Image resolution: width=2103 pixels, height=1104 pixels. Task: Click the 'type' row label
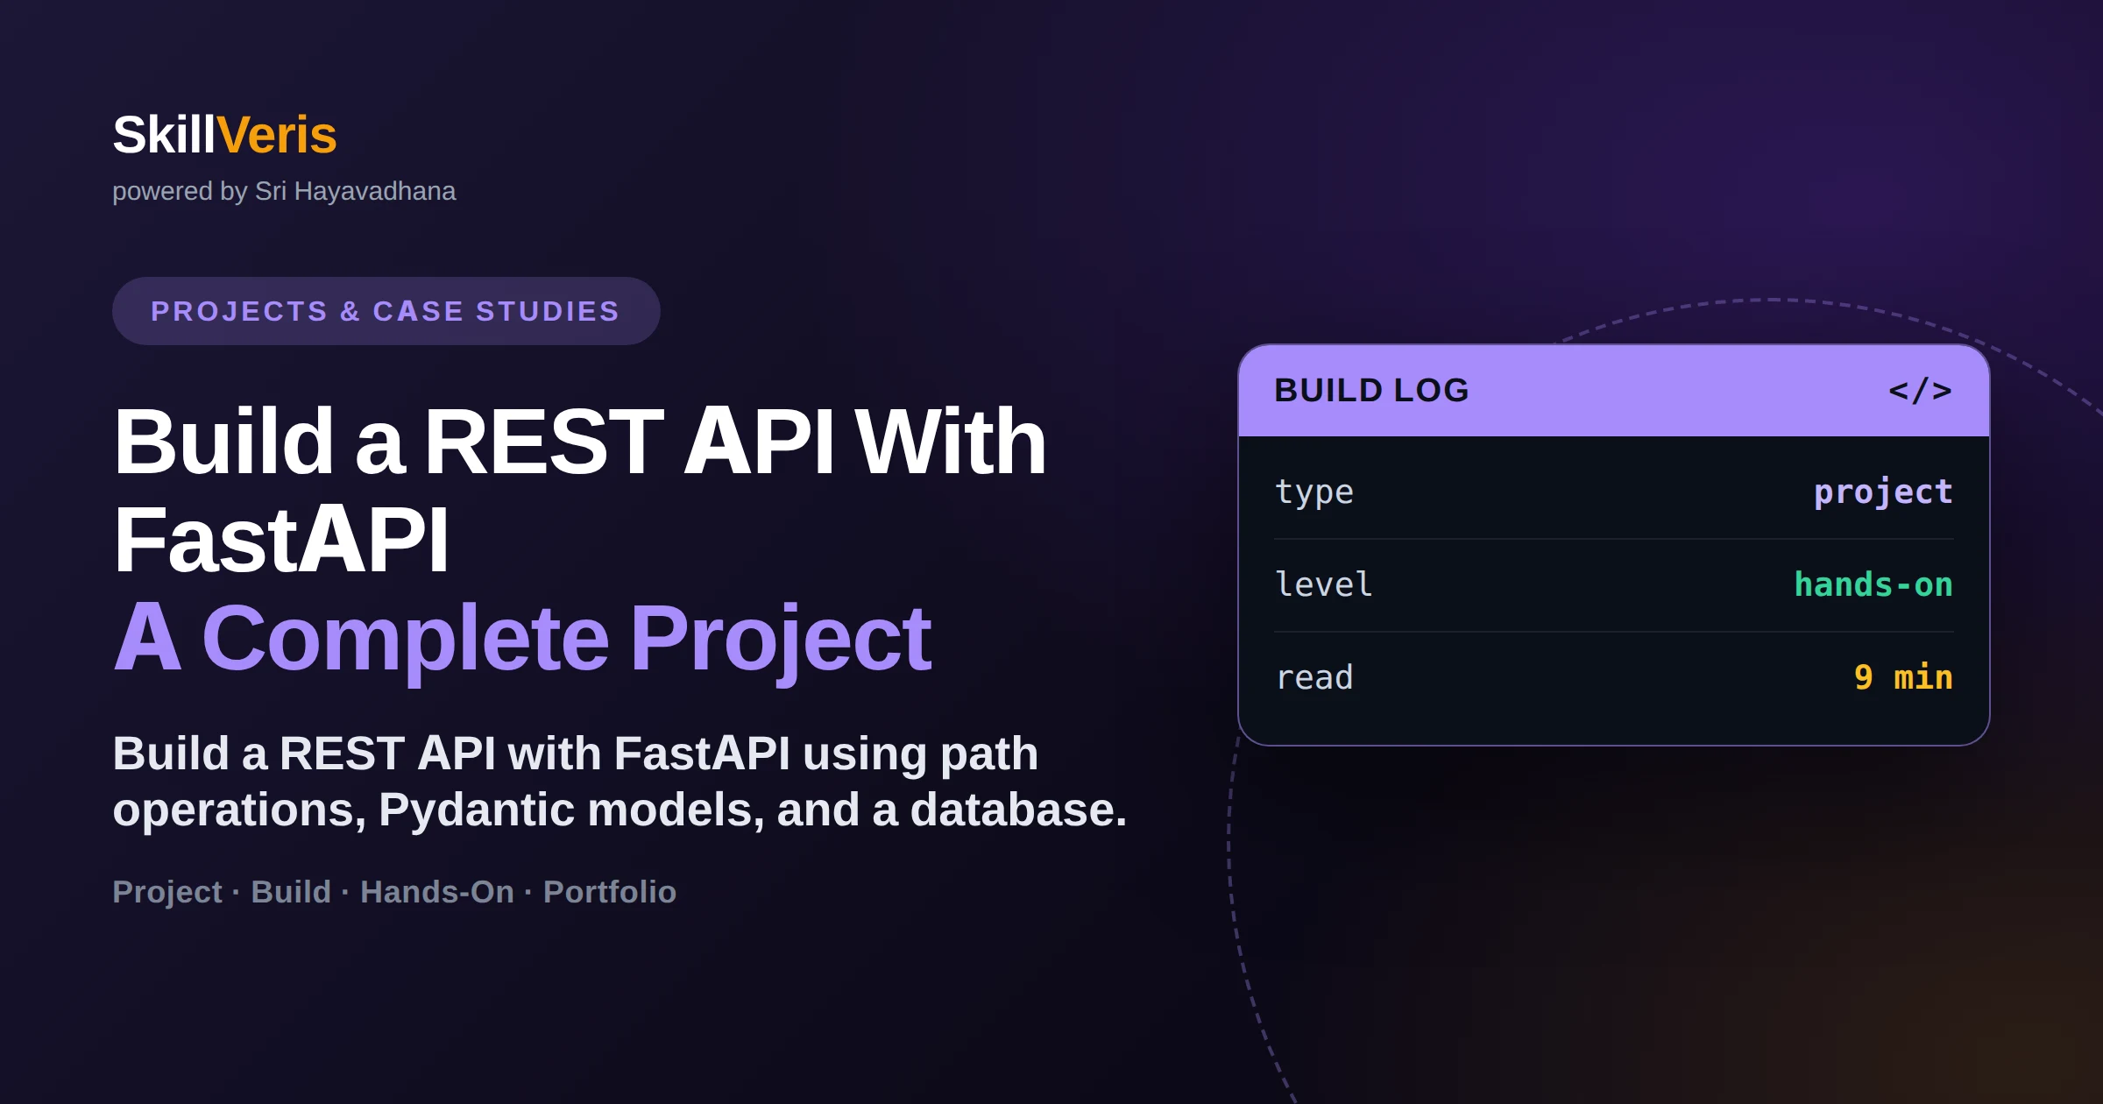click(1314, 492)
